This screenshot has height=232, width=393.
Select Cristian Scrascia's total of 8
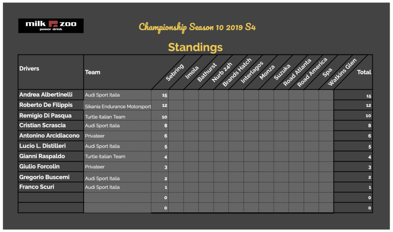pyautogui.click(x=370, y=125)
